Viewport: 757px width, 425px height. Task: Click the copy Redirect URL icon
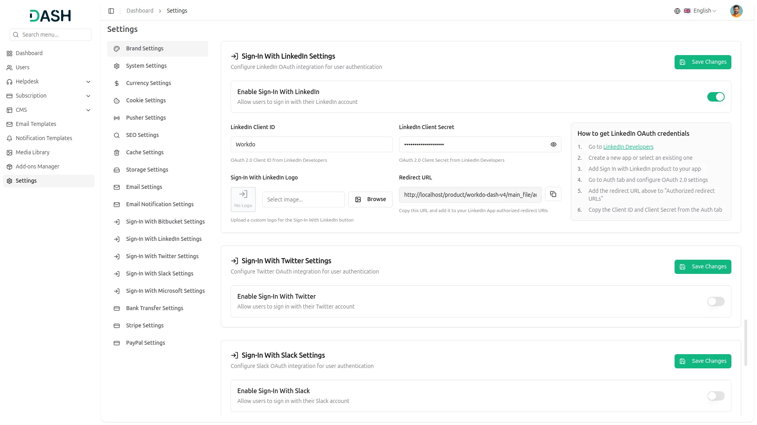click(x=553, y=194)
